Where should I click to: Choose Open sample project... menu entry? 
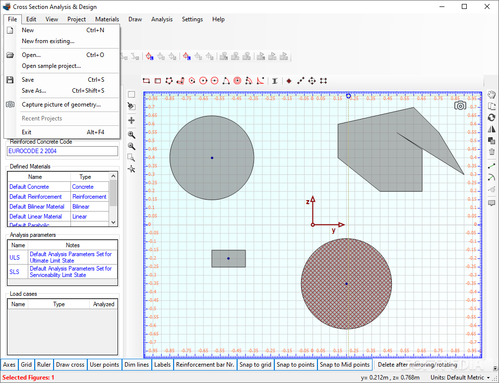tap(62, 66)
